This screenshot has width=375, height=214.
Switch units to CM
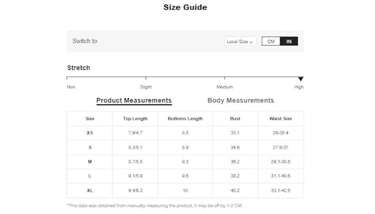[x=271, y=41]
